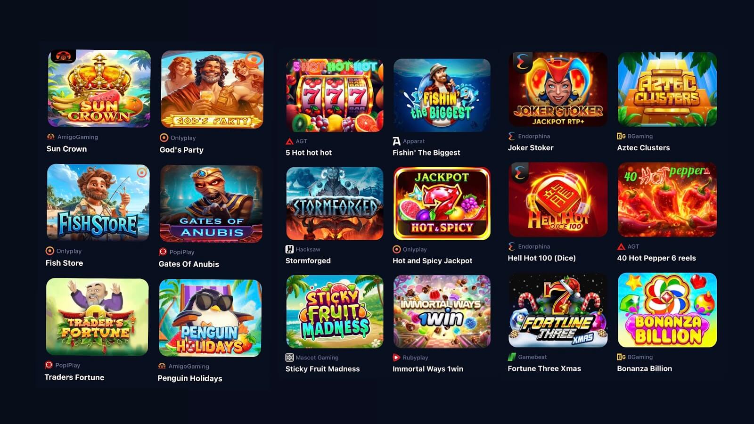The width and height of the screenshot is (754, 424).
Task: Click the AGT triangle icon under 5 Hot hot hot
Action: point(290,141)
